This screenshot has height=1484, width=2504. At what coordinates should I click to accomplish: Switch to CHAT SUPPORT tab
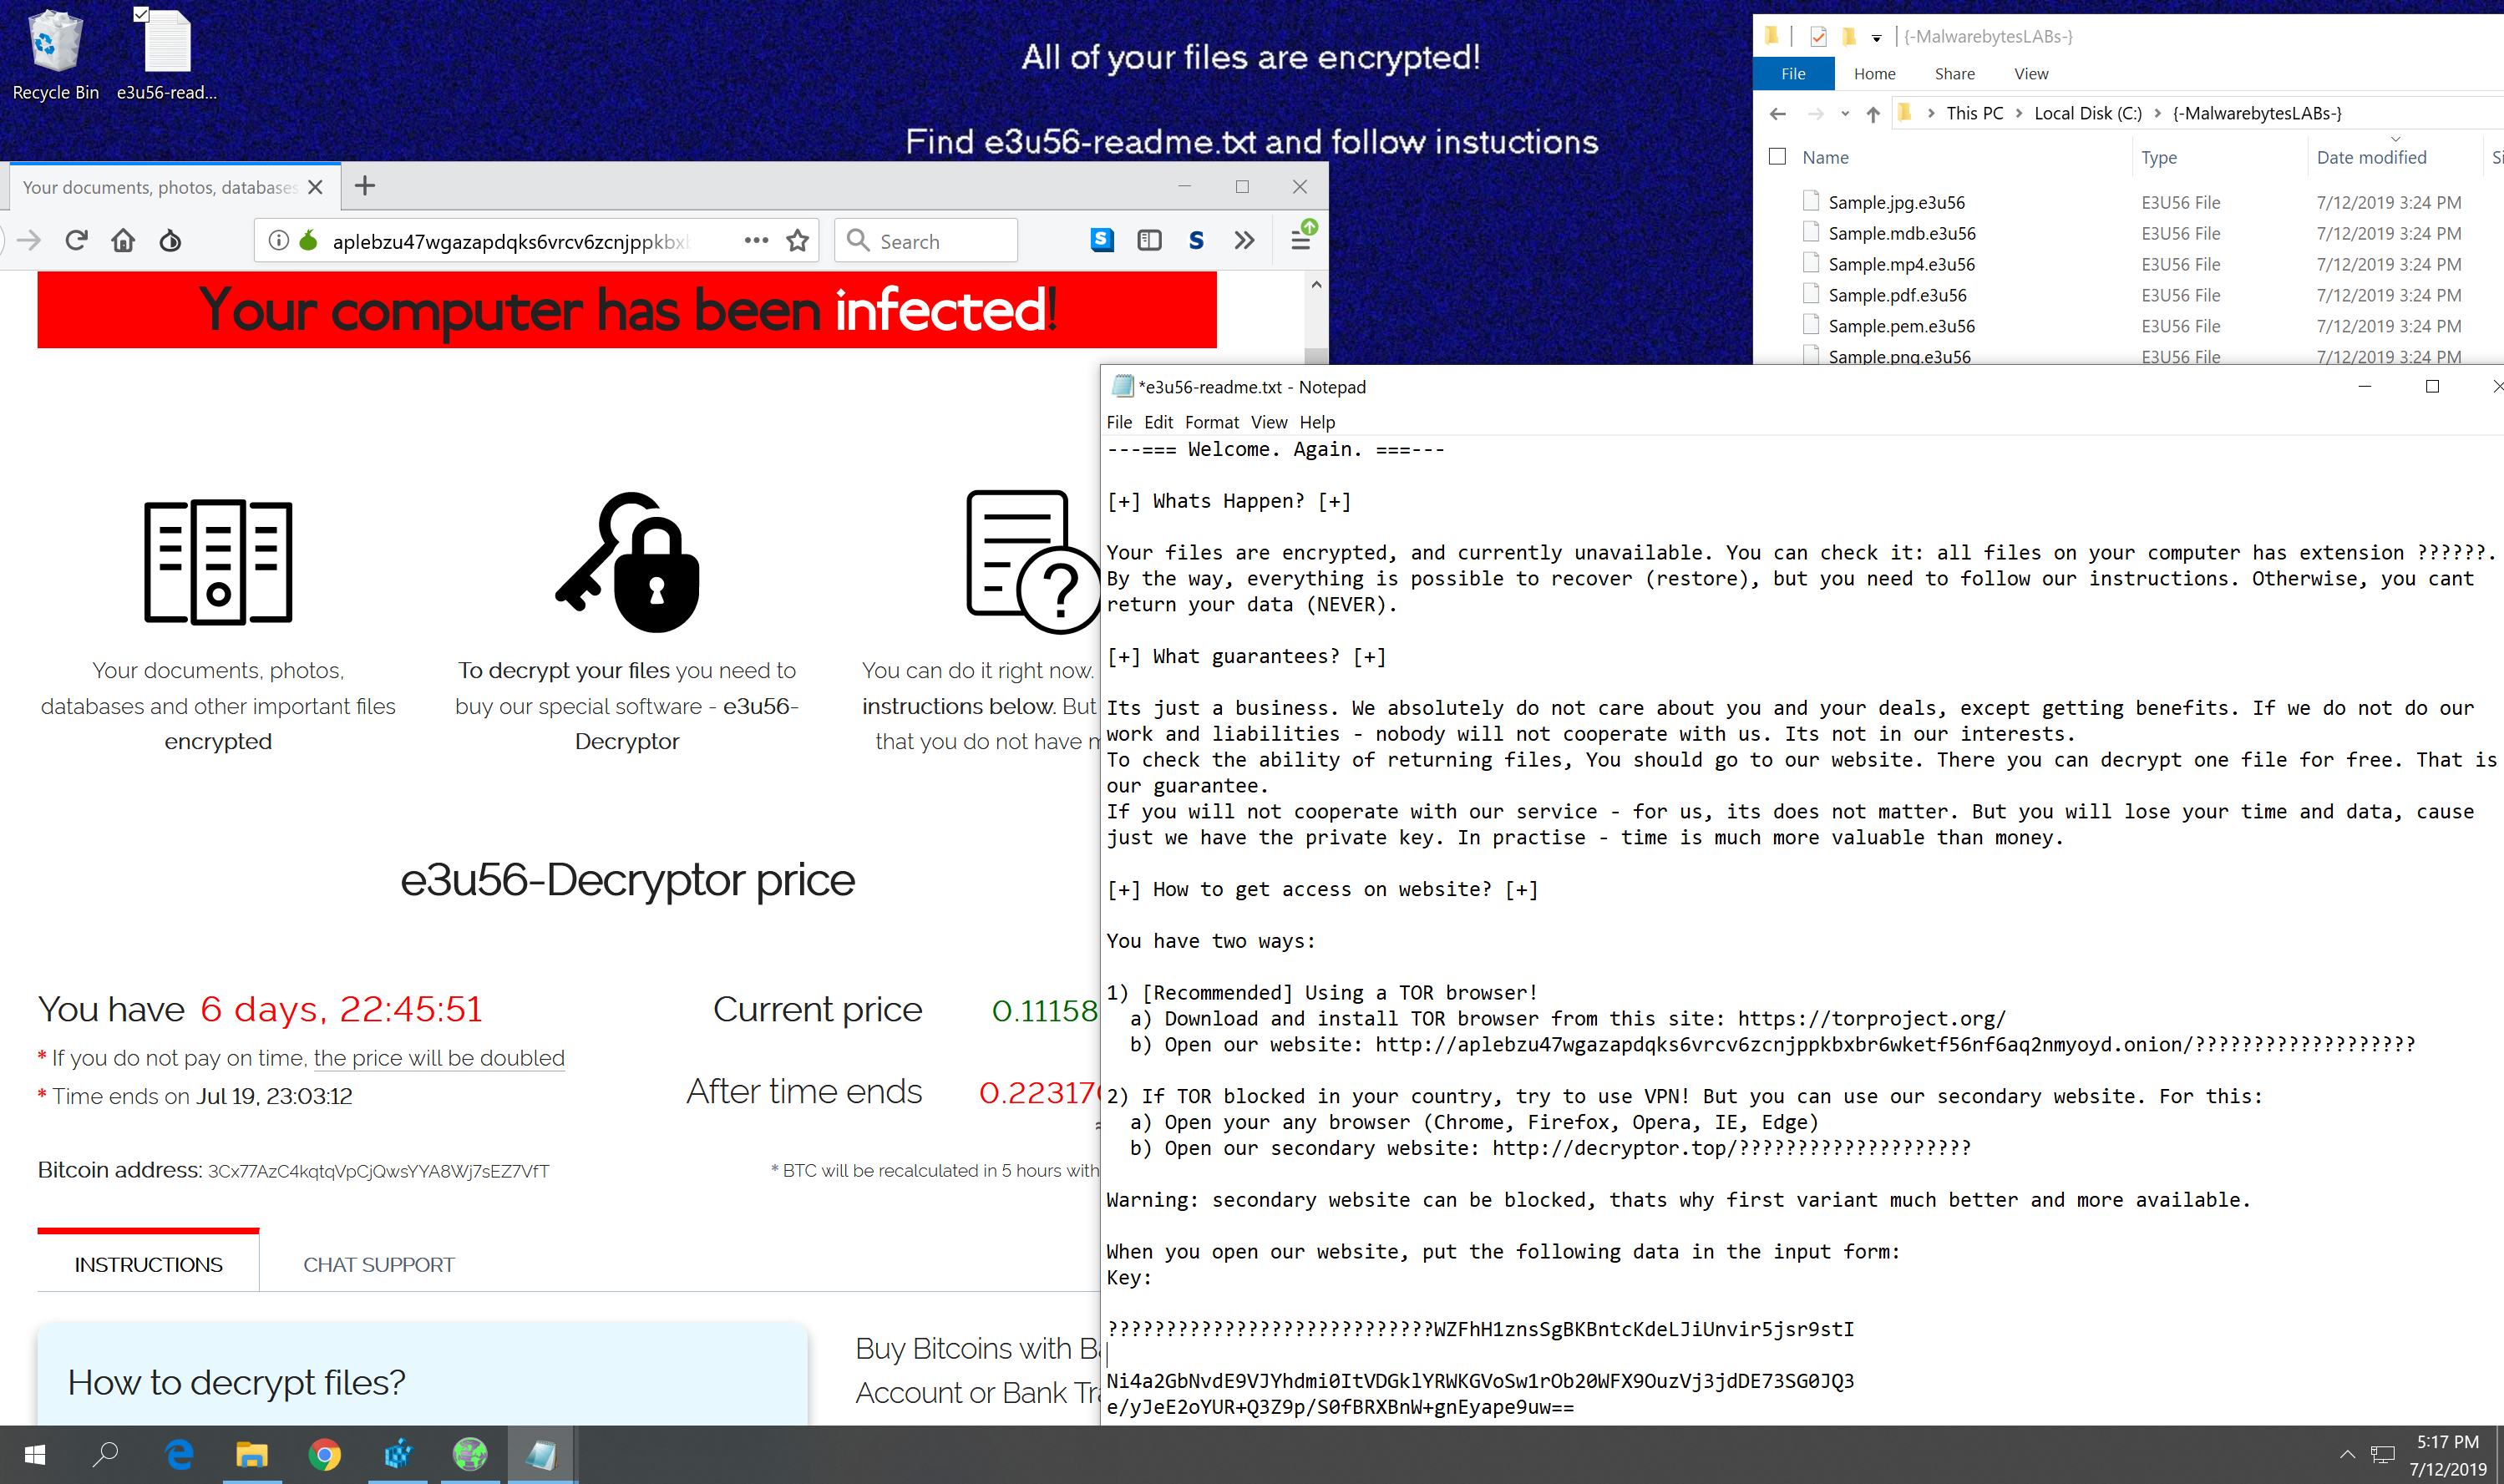[x=378, y=1264]
